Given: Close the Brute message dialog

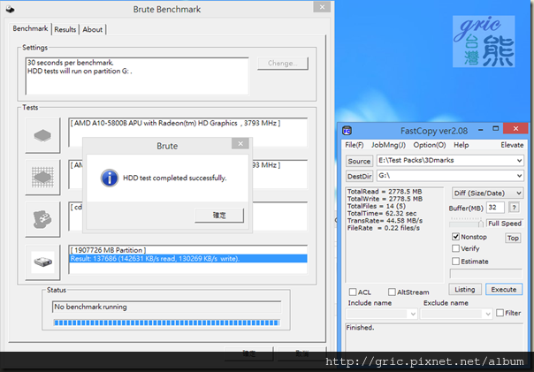Looking at the screenshot, I should tap(240, 144).
